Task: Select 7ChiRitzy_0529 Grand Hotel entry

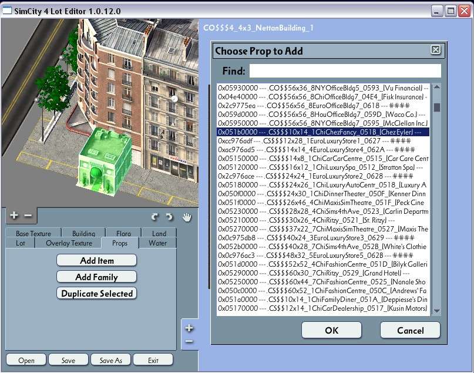Action: 323,273
